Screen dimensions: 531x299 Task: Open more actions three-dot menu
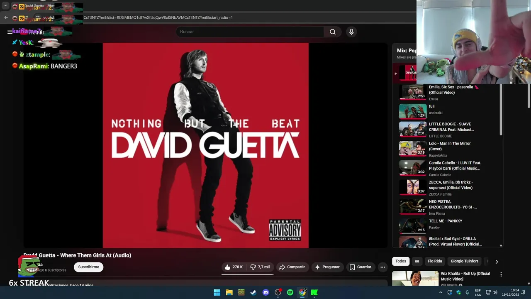tap(382, 267)
